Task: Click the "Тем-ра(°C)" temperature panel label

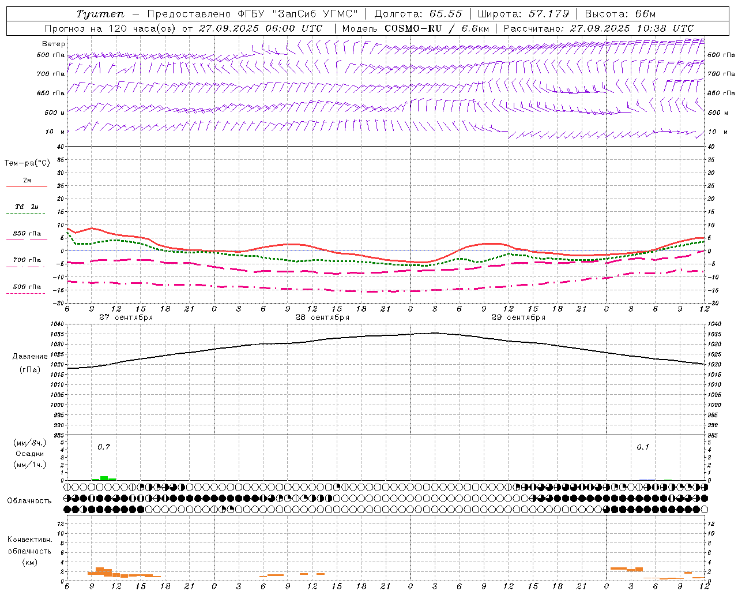Action: coord(27,163)
